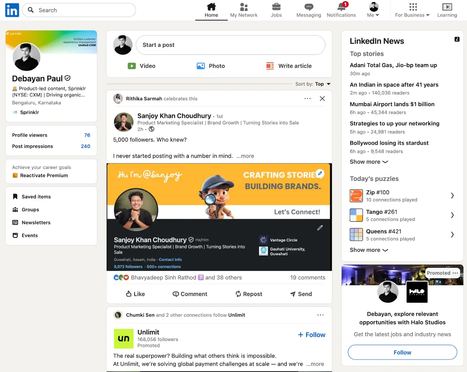The height and width of the screenshot is (372, 467).
Task: Expand Unlimit post text with ...more
Action: (315, 364)
